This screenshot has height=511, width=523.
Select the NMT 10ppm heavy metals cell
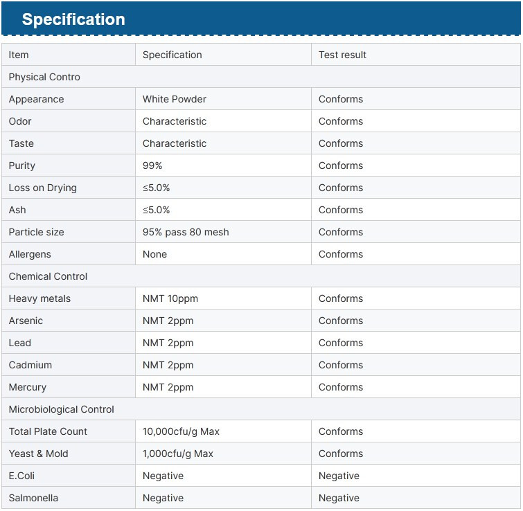click(x=223, y=298)
